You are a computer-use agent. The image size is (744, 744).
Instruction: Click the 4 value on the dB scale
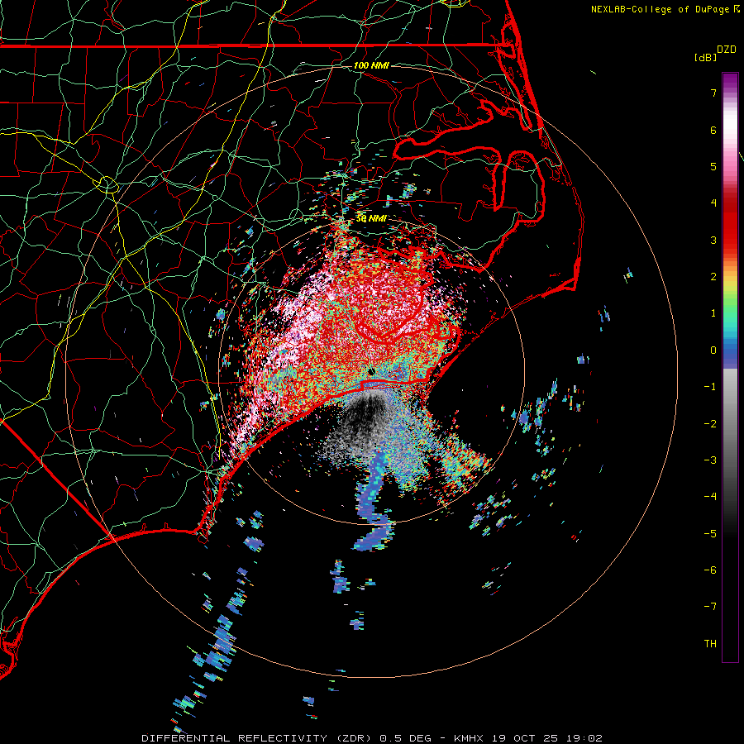[x=713, y=203]
